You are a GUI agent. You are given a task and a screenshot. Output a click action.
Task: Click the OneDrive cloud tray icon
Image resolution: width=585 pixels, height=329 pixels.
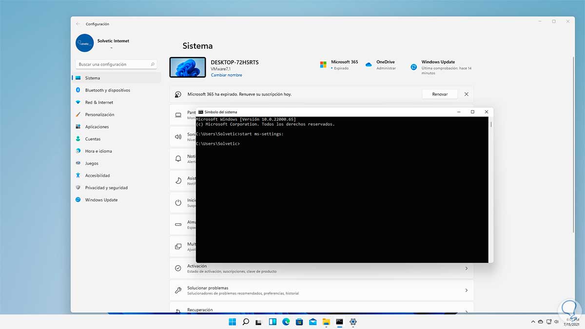coord(540,322)
